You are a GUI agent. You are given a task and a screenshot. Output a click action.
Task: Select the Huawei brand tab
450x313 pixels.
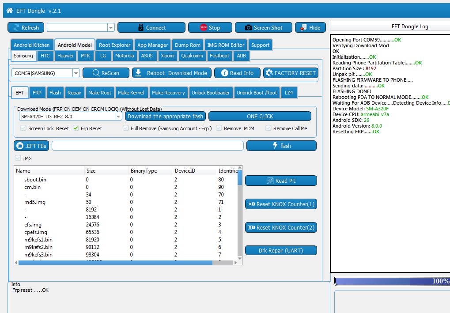point(65,56)
